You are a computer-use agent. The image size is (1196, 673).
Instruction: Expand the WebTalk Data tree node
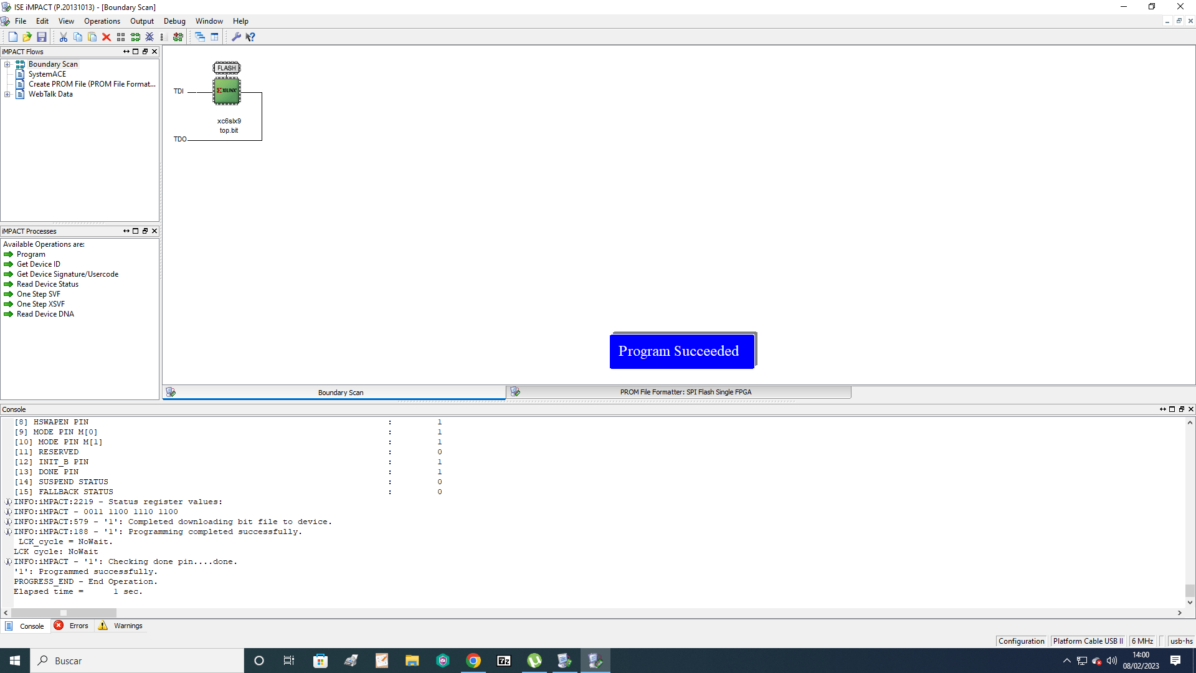(7, 94)
